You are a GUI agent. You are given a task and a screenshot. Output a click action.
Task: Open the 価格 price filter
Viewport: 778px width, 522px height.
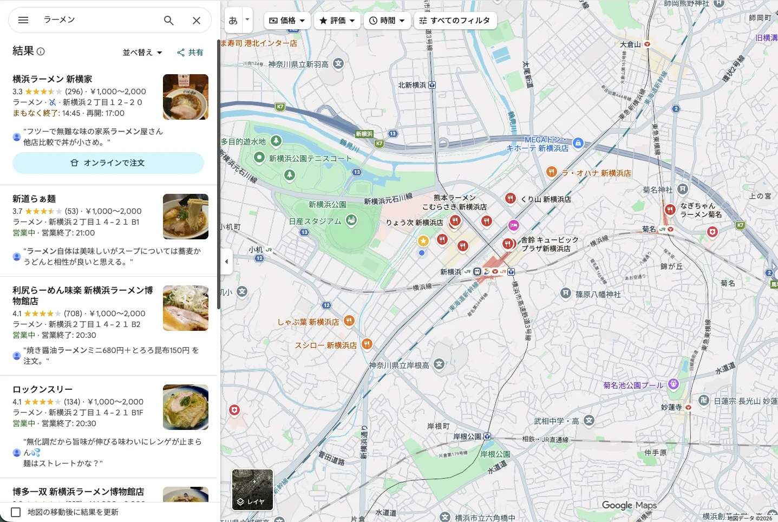287,21
